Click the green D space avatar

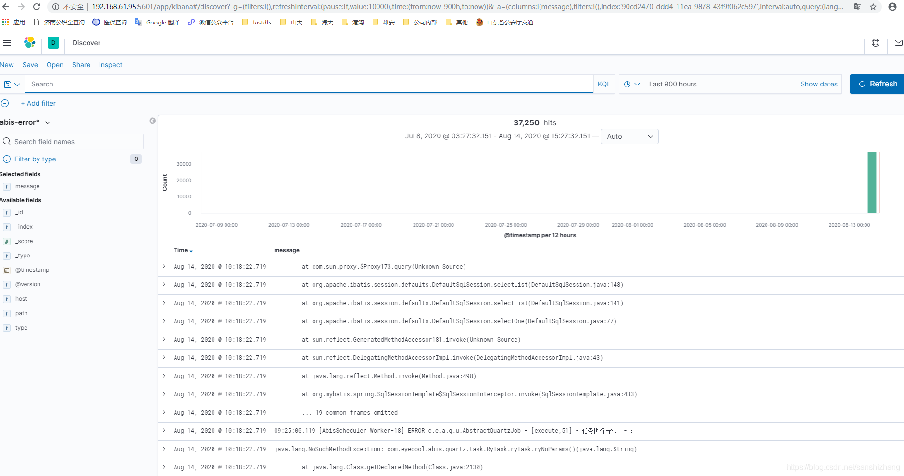click(x=53, y=43)
